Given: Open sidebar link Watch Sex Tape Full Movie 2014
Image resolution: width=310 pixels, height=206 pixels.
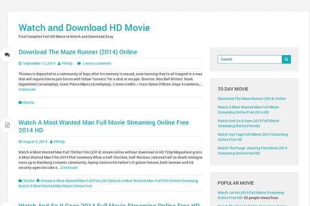Looking at the screenshot, I should click(253, 137).
